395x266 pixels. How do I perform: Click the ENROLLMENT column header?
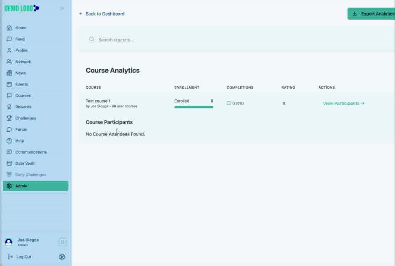coord(187,87)
